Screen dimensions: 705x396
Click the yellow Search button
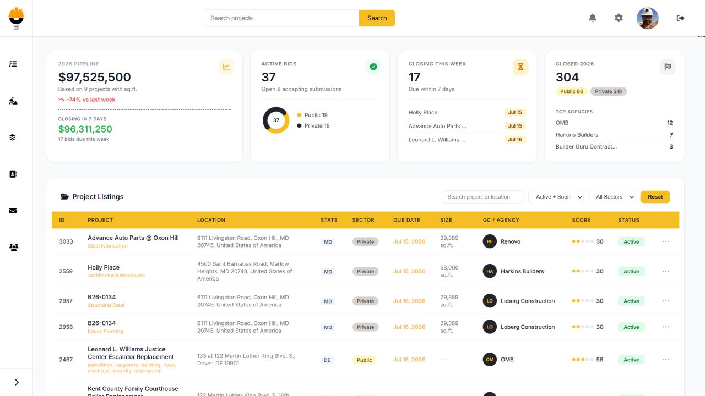pyautogui.click(x=377, y=18)
